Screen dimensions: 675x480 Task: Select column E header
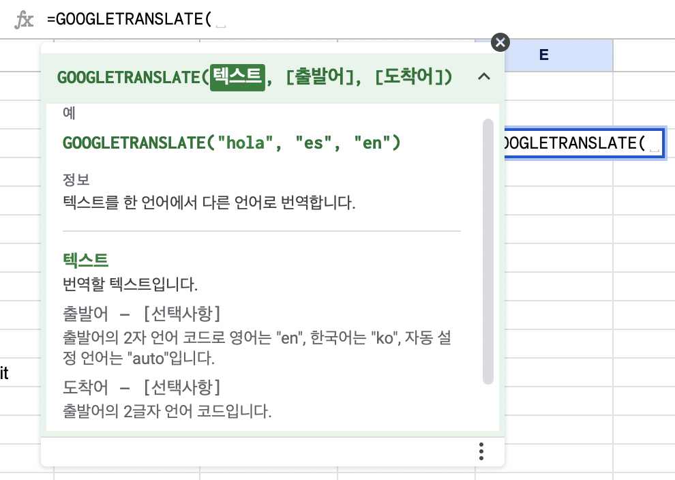point(543,55)
